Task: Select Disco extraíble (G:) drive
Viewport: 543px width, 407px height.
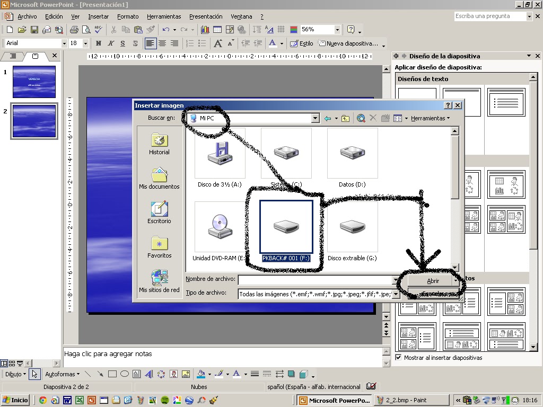Action: [x=352, y=232]
